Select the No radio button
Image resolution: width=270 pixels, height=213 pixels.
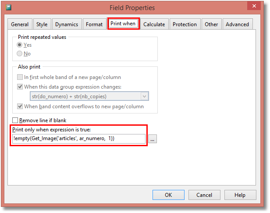point(20,54)
